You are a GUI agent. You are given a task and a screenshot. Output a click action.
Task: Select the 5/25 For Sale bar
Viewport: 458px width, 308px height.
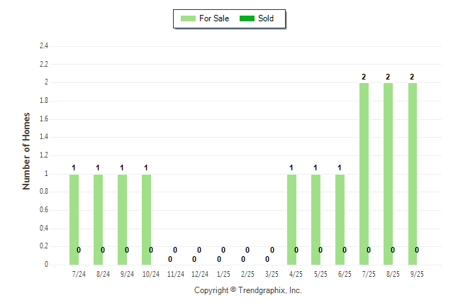coord(315,219)
